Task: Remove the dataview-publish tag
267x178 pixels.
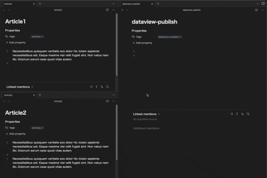Action: 180,37
